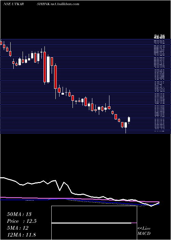This screenshot has width=171, height=240.
Task: Click the 5MA : 12 value
Action: pyautogui.click(x=18, y=228)
